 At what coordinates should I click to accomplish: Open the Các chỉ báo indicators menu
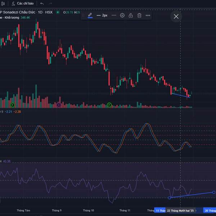coord(23,4)
